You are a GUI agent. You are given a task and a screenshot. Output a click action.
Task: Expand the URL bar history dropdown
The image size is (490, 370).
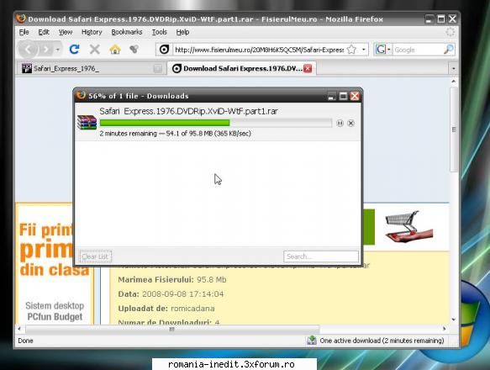pos(363,50)
